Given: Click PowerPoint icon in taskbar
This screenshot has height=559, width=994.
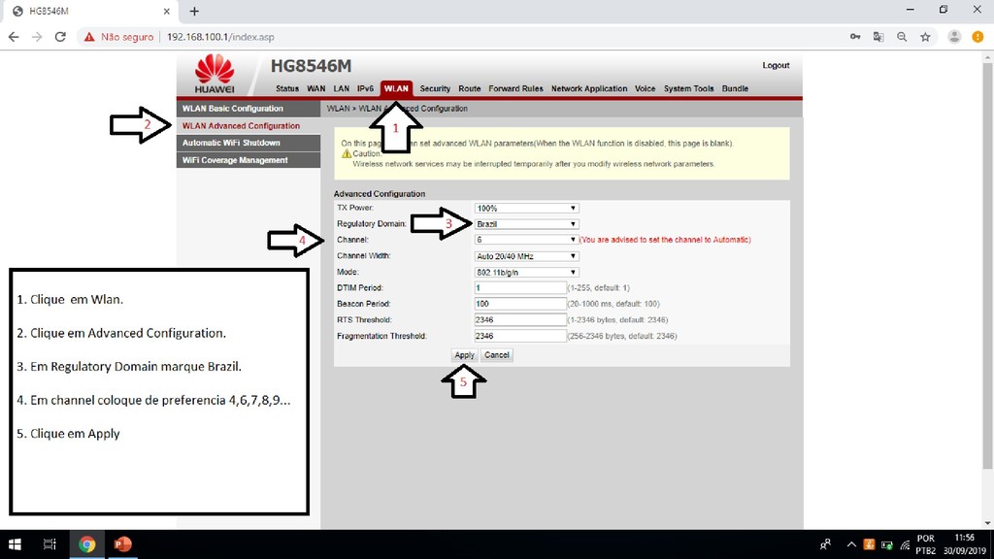Looking at the screenshot, I should pyautogui.click(x=122, y=544).
